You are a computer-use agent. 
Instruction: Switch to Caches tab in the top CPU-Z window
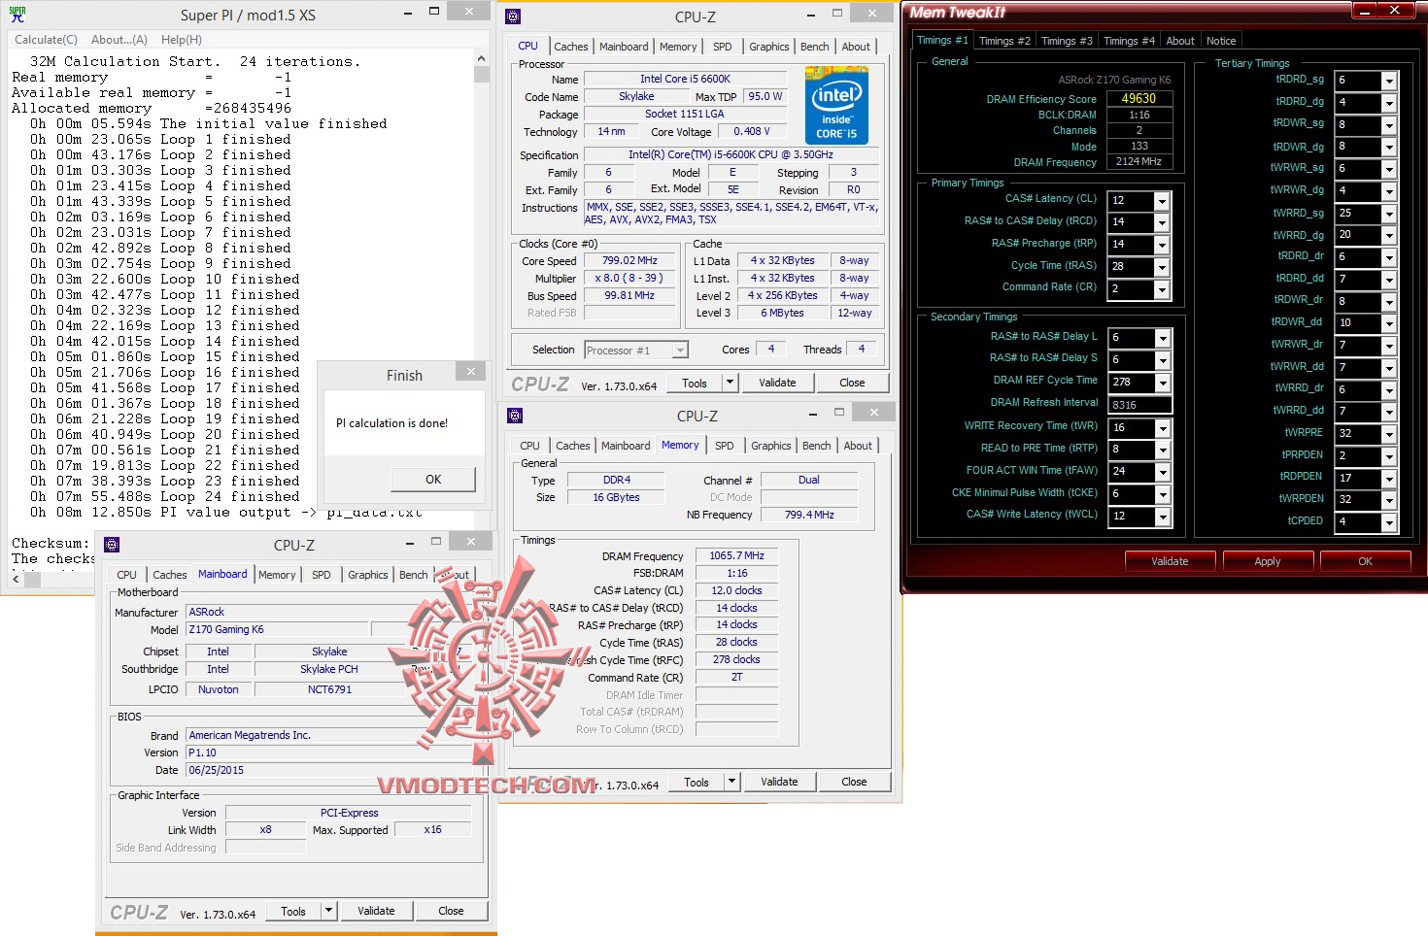(x=571, y=47)
